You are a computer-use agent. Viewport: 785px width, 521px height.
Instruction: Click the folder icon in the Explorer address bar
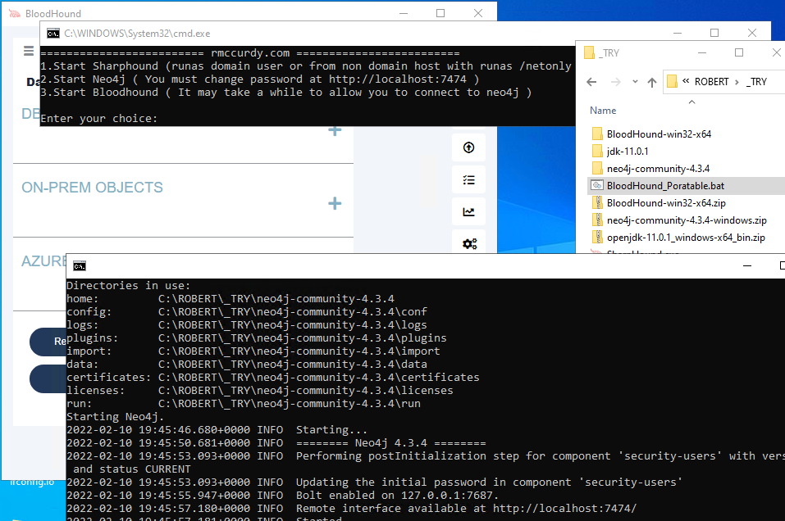(x=673, y=81)
